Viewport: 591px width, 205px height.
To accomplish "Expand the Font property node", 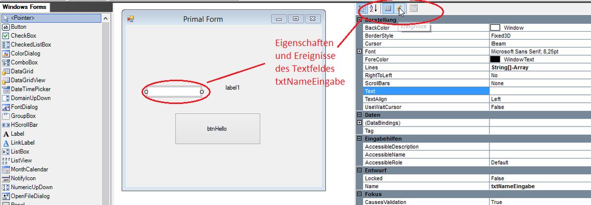I will 359,51.
